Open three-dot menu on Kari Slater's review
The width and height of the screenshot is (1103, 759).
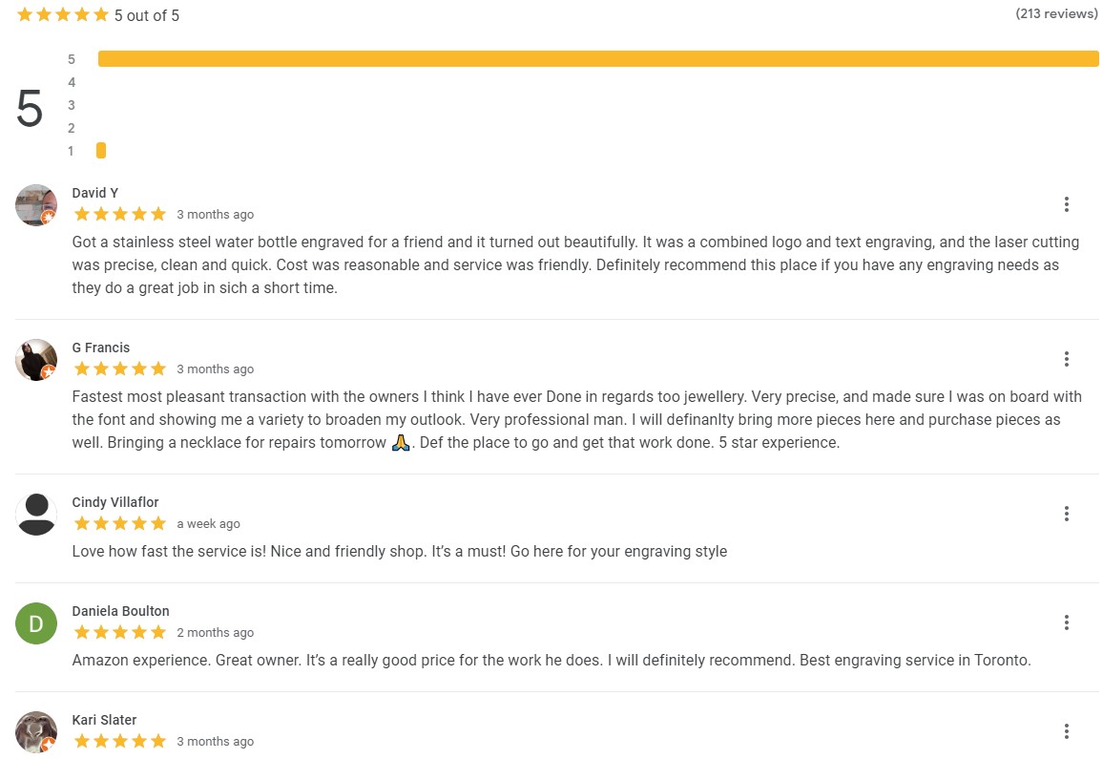(x=1067, y=731)
